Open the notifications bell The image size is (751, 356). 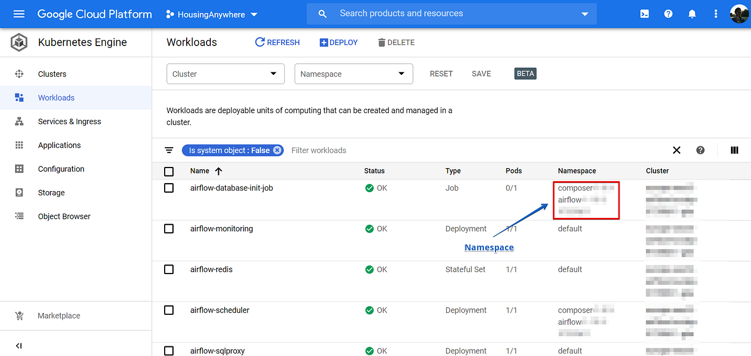692,14
